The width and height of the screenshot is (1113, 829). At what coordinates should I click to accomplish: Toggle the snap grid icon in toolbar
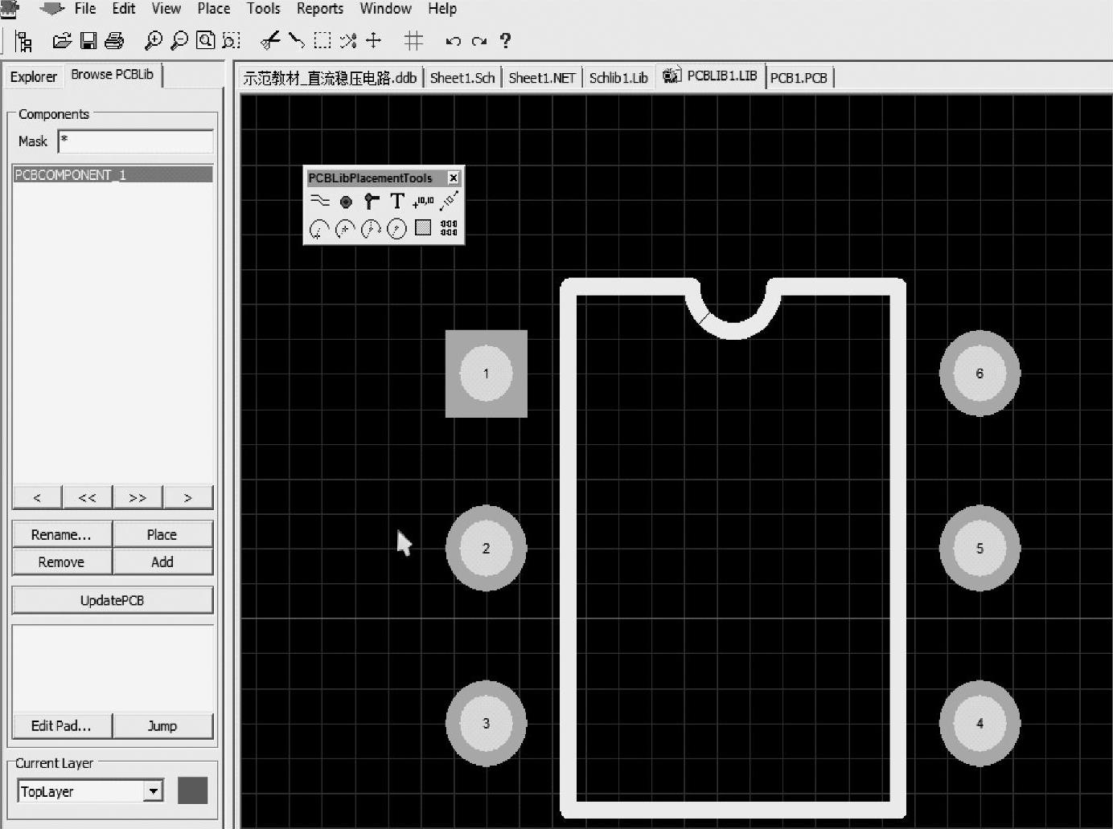(x=413, y=40)
